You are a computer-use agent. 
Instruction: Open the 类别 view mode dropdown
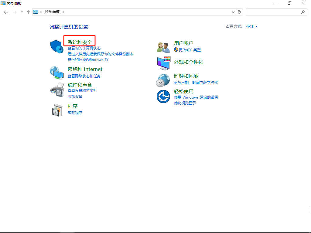[252, 26]
